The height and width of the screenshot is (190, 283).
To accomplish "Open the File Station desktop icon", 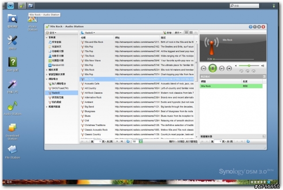I will tap(12, 152).
